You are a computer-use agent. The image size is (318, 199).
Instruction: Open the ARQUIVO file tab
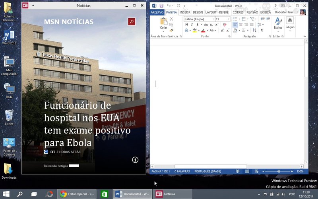(x=157, y=12)
